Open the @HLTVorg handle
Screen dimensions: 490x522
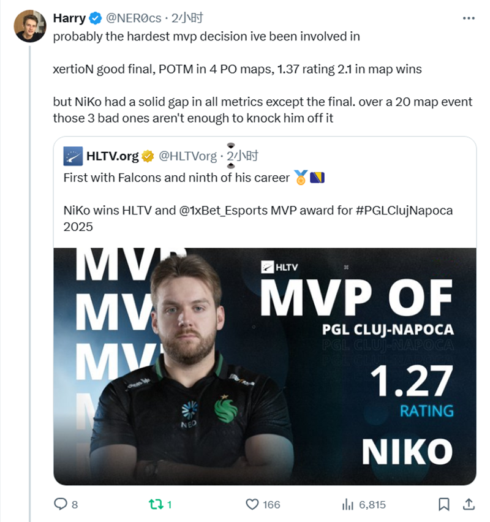pos(187,157)
